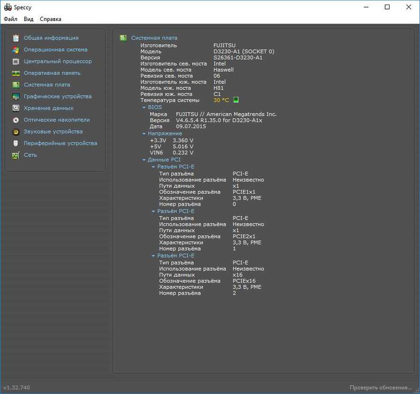Select the northbridge model Haswell
This screenshot has width=420, height=394.
tap(223, 70)
